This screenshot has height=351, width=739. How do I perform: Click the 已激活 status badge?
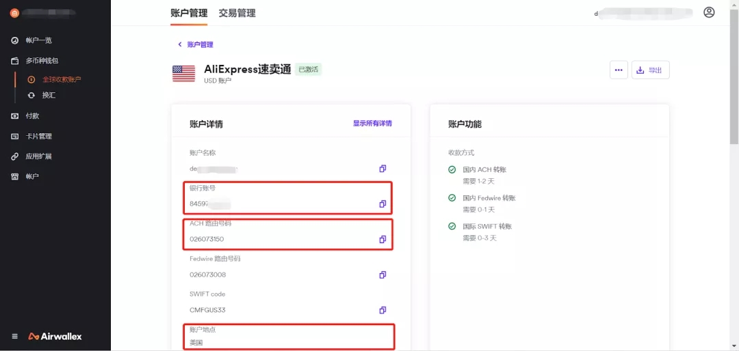tap(308, 70)
